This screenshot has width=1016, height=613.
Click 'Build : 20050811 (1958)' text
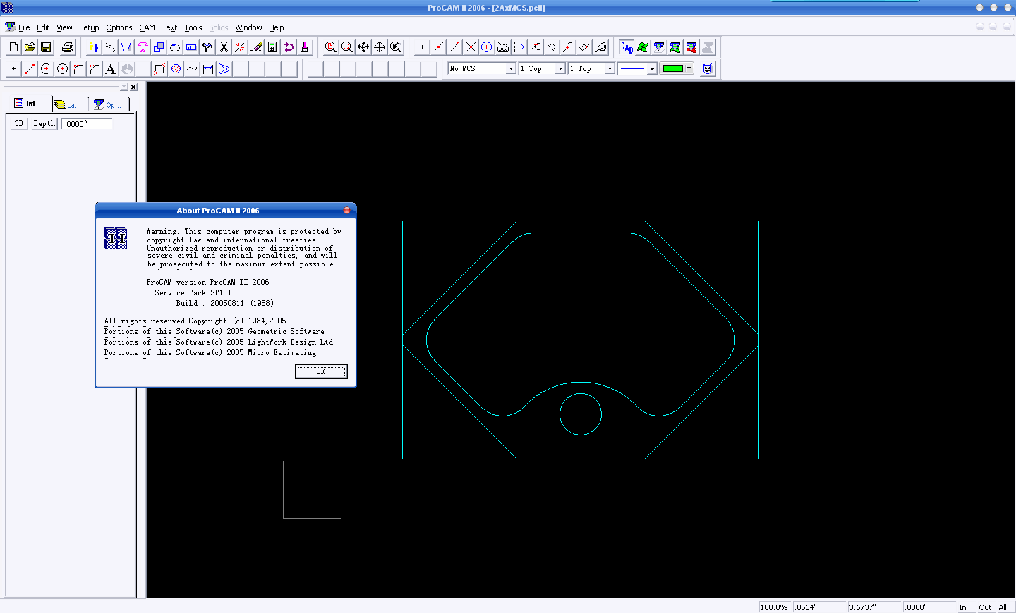(x=224, y=303)
